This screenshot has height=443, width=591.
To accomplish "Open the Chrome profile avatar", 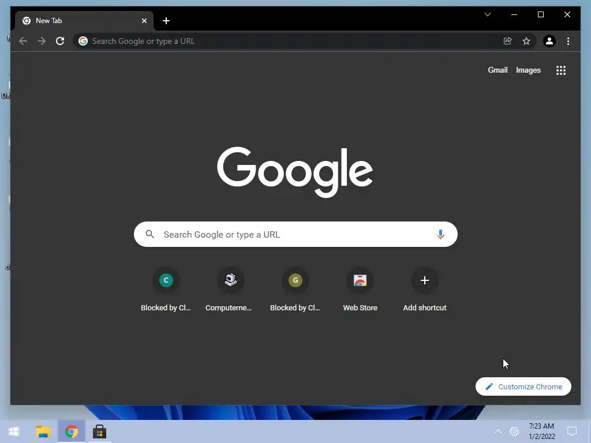I will [x=549, y=41].
